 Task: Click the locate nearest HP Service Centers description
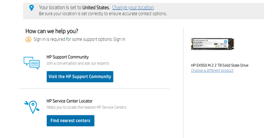pyautogui.click(x=86, y=107)
